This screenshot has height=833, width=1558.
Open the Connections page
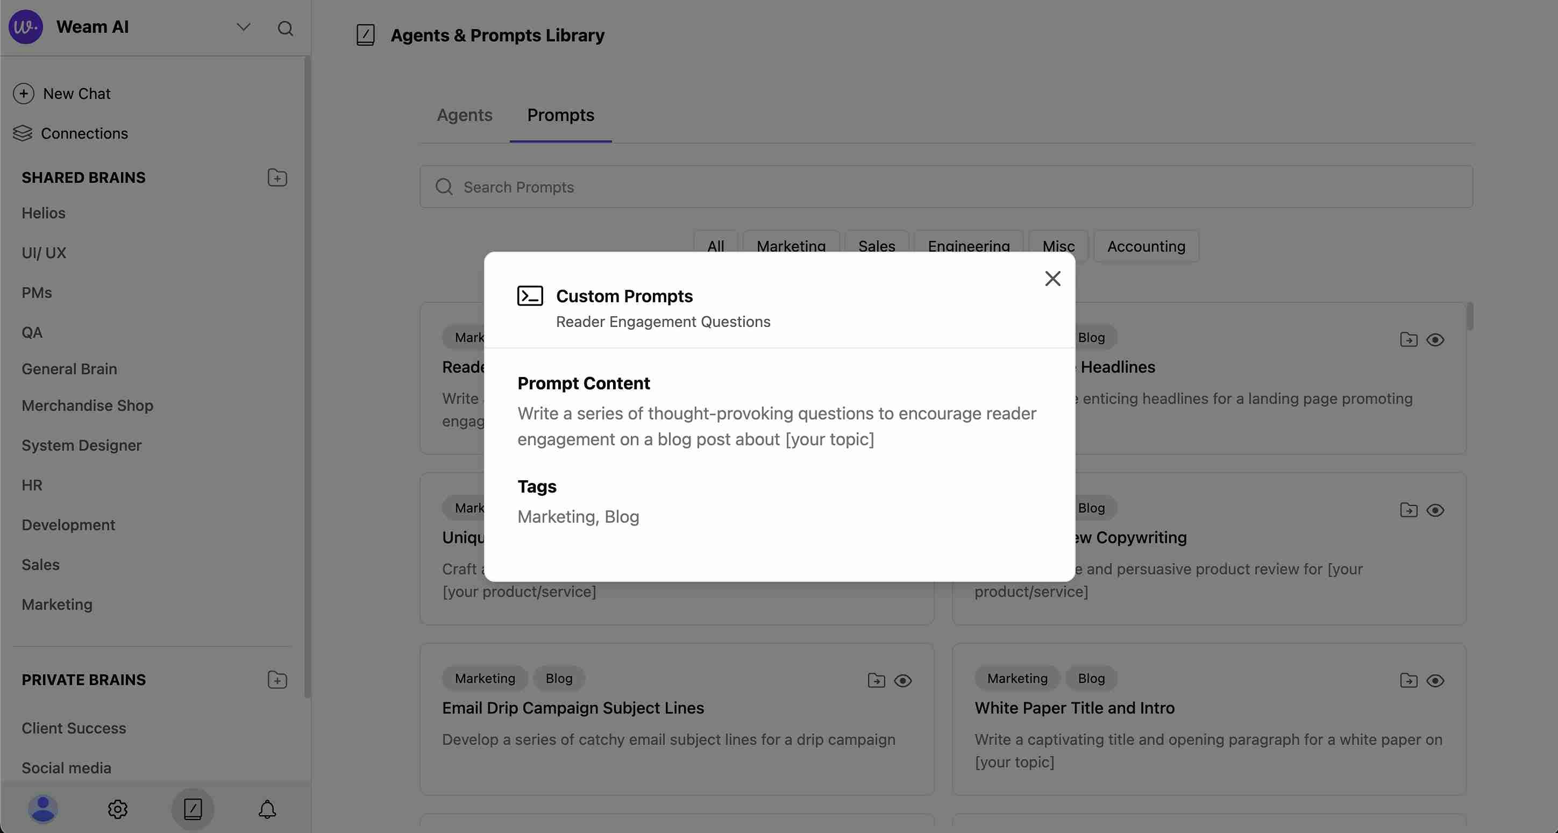[x=84, y=133]
